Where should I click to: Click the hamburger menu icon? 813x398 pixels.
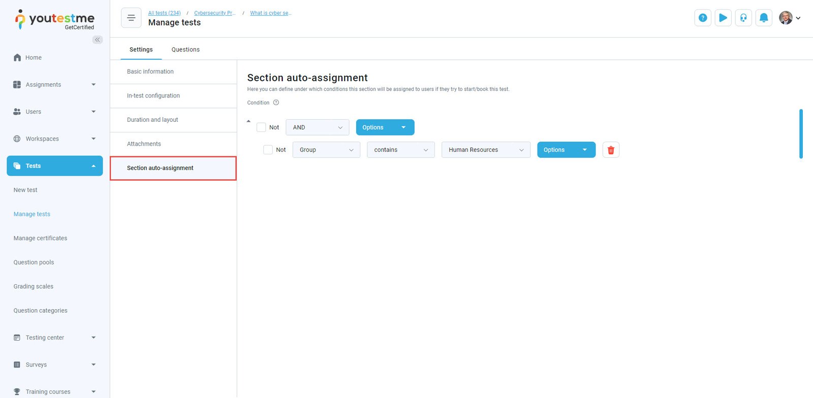click(x=131, y=18)
